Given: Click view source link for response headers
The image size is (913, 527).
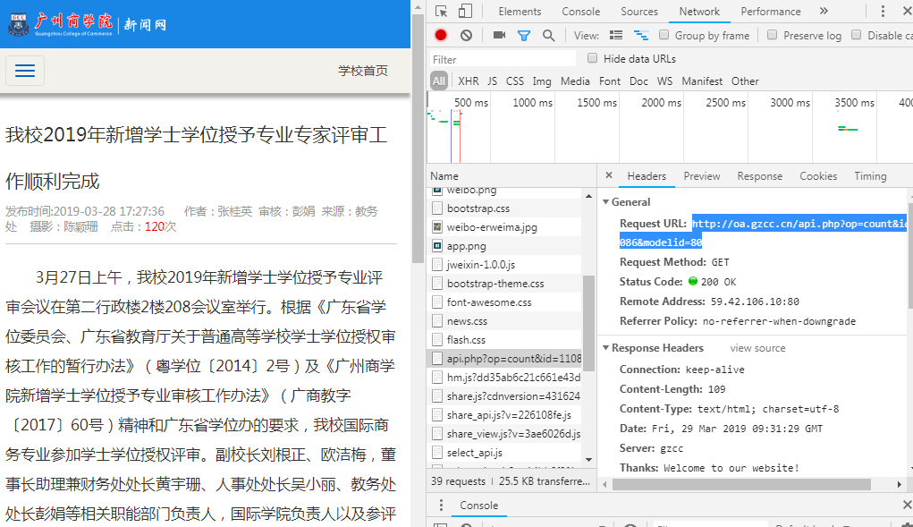Looking at the screenshot, I should (x=757, y=348).
